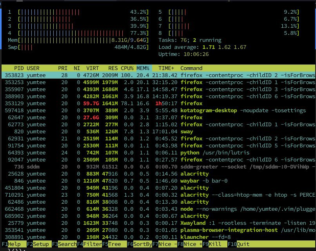Screen dimensions: 316x251
Task: Select the waybar process row
Action: click(x=159, y=181)
